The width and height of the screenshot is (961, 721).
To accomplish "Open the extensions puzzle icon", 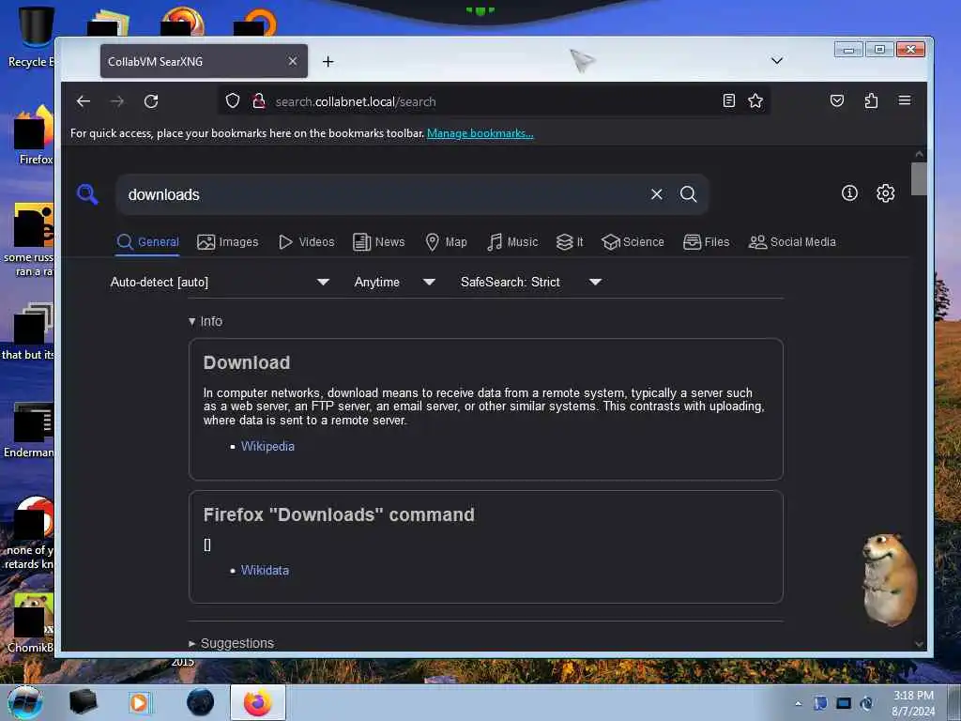I will tap(871, 100).
